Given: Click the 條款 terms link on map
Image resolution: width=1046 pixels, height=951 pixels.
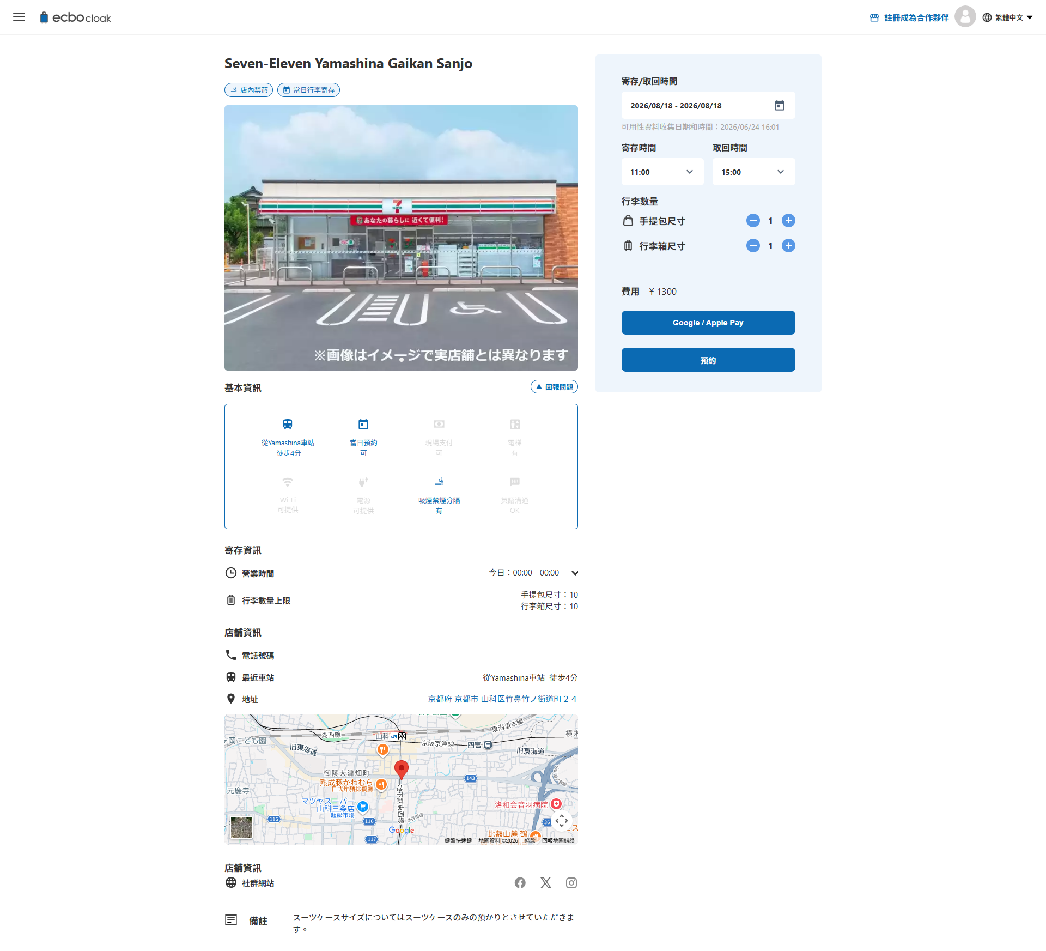Looking at the screenshot, I should click(530, 840).
